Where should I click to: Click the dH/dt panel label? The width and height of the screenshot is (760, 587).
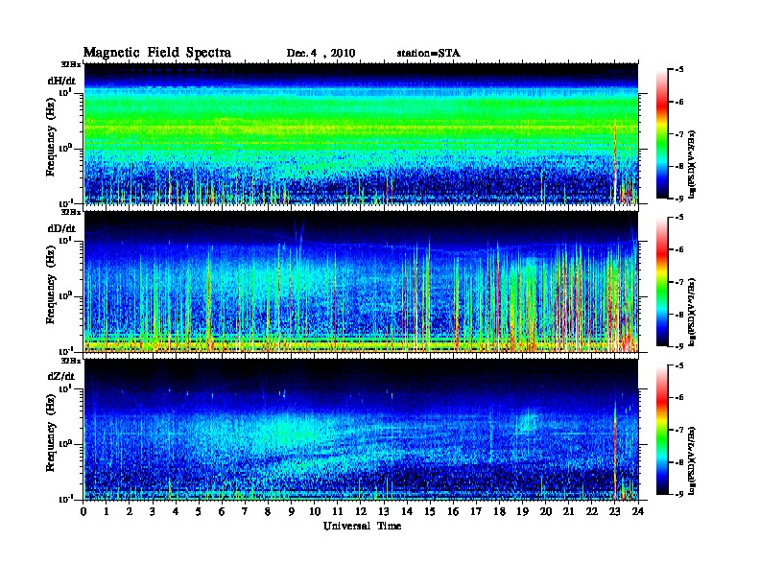(x=61, y=81)
